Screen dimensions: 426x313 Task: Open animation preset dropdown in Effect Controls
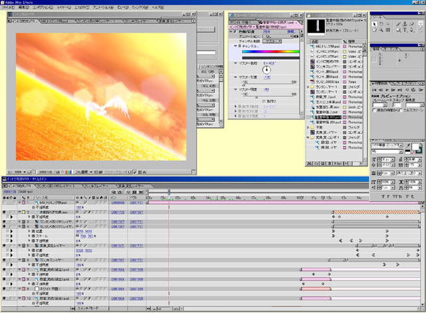coord(278,37)
